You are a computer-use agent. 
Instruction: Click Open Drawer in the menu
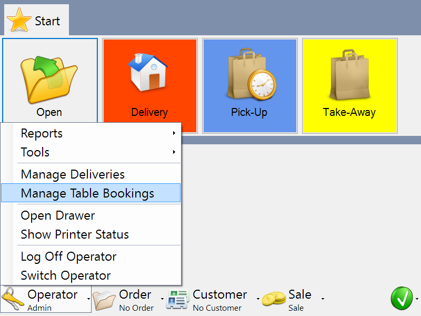(x=58, y=215)
